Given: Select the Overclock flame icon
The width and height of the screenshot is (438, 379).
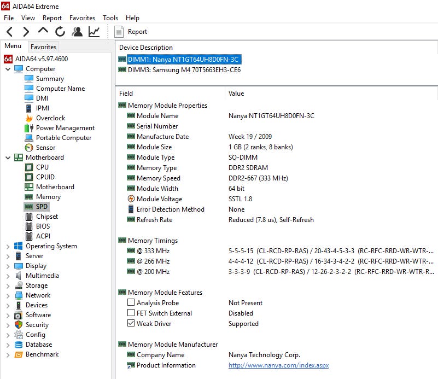Looking at the screenshot, I should (x=29, y=118).
